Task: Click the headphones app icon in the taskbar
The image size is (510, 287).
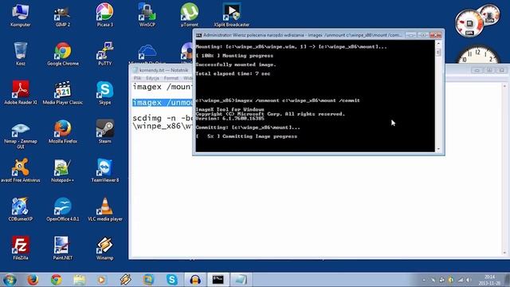Action: tap(195, 280)
